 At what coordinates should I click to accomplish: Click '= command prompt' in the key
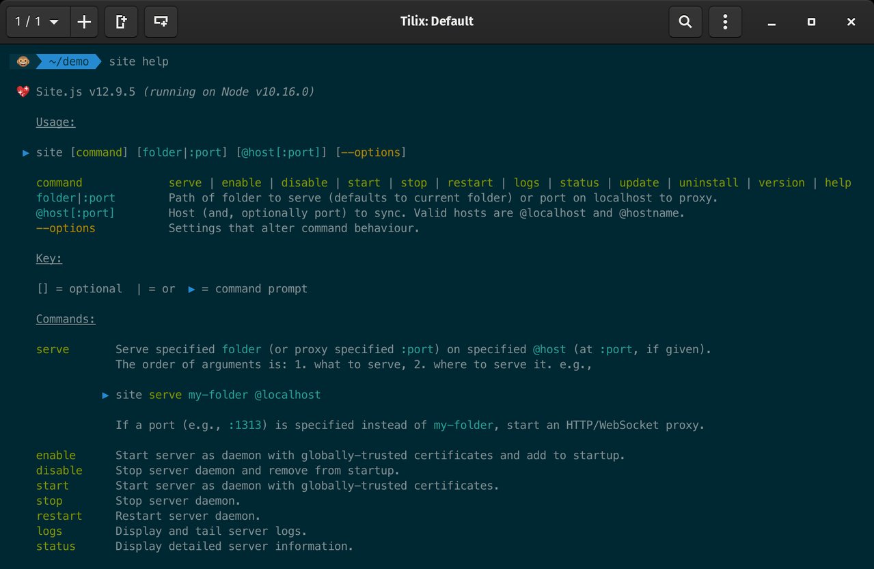point(255,289)
